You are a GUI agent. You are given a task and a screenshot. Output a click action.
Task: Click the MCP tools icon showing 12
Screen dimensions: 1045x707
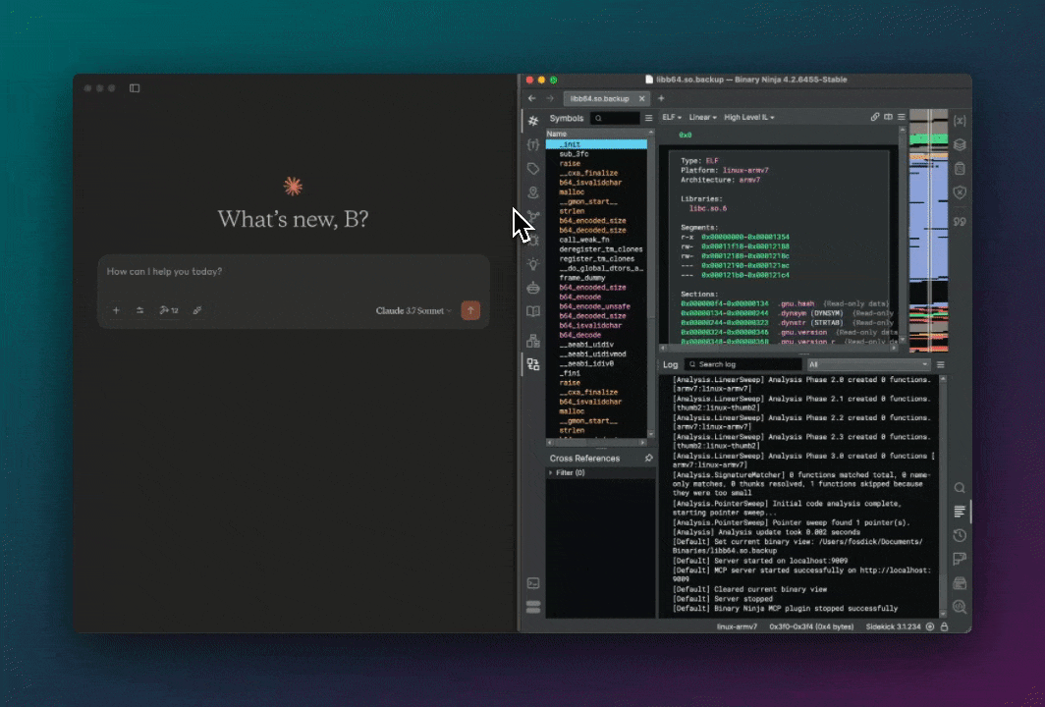click(x=168, y=310)
